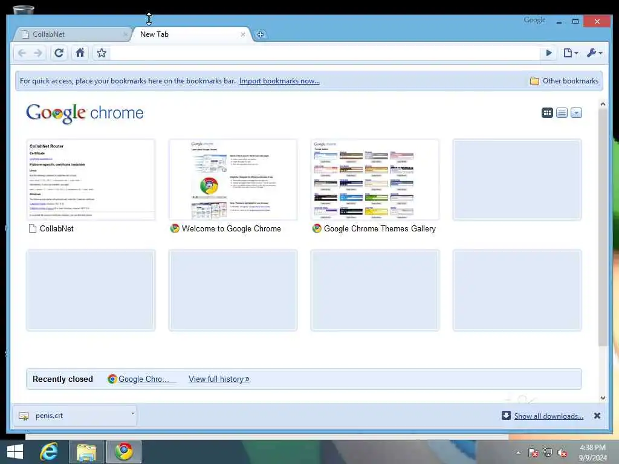Click the vertical scrollbar thumb
619x464 pixels.
[603, 228]
